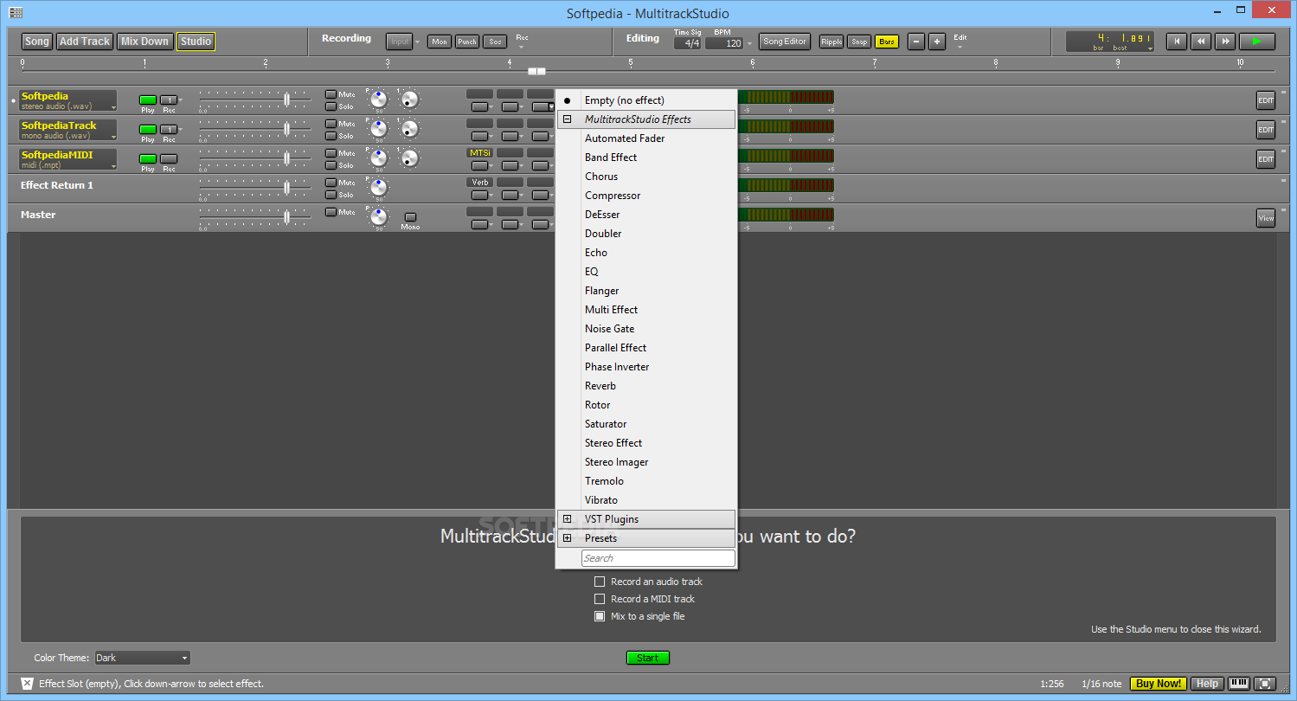Select the Stereo Imager effect
Viewport: 1297px width, 701px height.
click(616, 462)
